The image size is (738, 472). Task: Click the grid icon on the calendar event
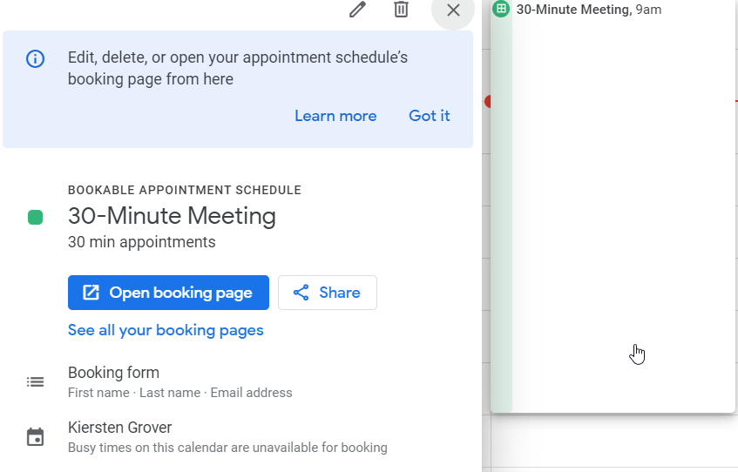501,10
